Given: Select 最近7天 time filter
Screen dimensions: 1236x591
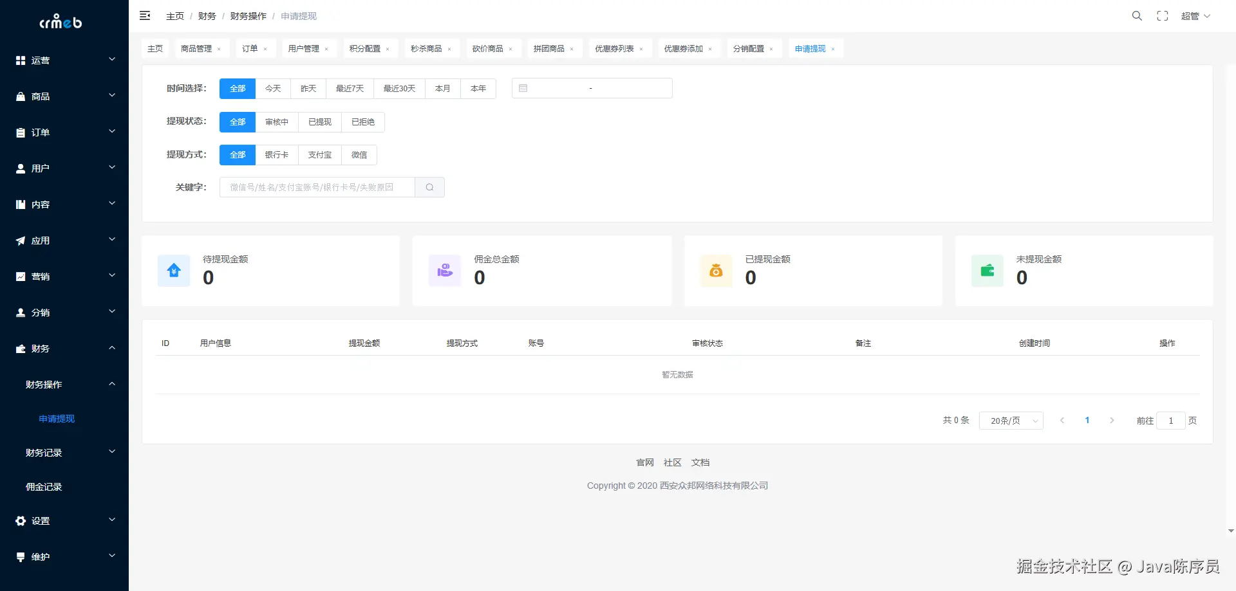Looking at the screenshot, I should coord(350,88).
